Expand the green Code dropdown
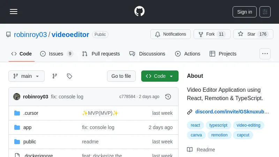 pos(160,76)
